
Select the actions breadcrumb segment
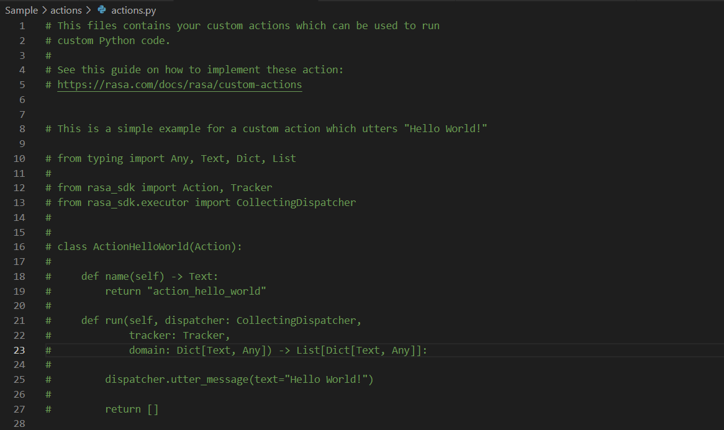66,10
